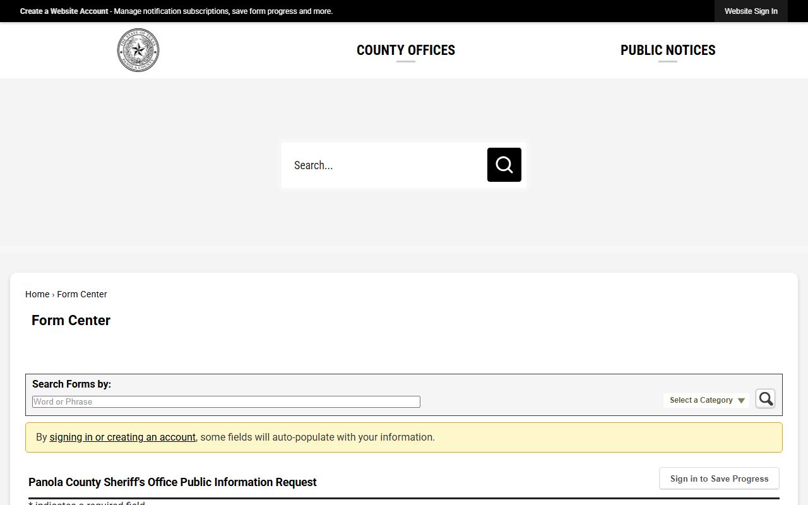Click the Form Center breadcrumb link
Viewport: 808px width, 505px height.
tap(82, 294)
